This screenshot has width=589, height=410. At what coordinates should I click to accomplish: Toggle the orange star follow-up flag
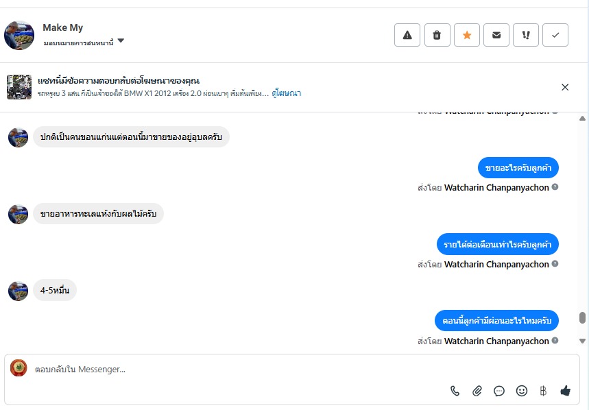pyautogui.click(x=467, y=36)
